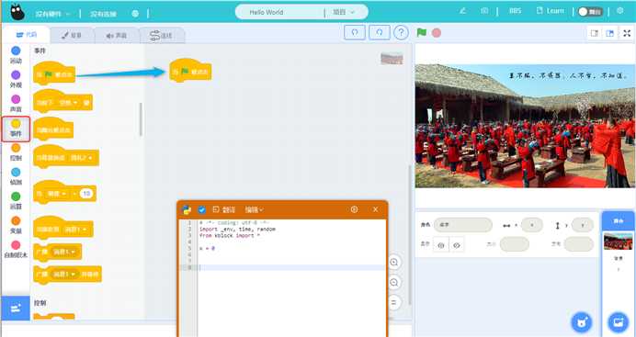Switch to the backdrops paintbrush tab
This screenshot has height=337, width=636.
pos(73,36)
